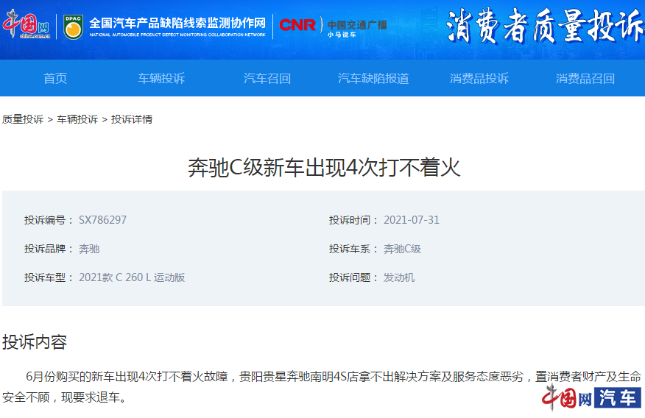
Task: Go to the 汽车缺陷报道 tab
Action: pyautogui.click(x=373, y=79)
